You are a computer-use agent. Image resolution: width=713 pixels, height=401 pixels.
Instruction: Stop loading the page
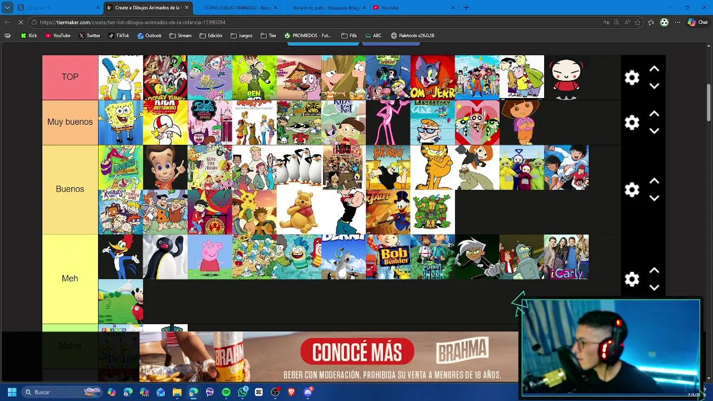click(21, 22)
